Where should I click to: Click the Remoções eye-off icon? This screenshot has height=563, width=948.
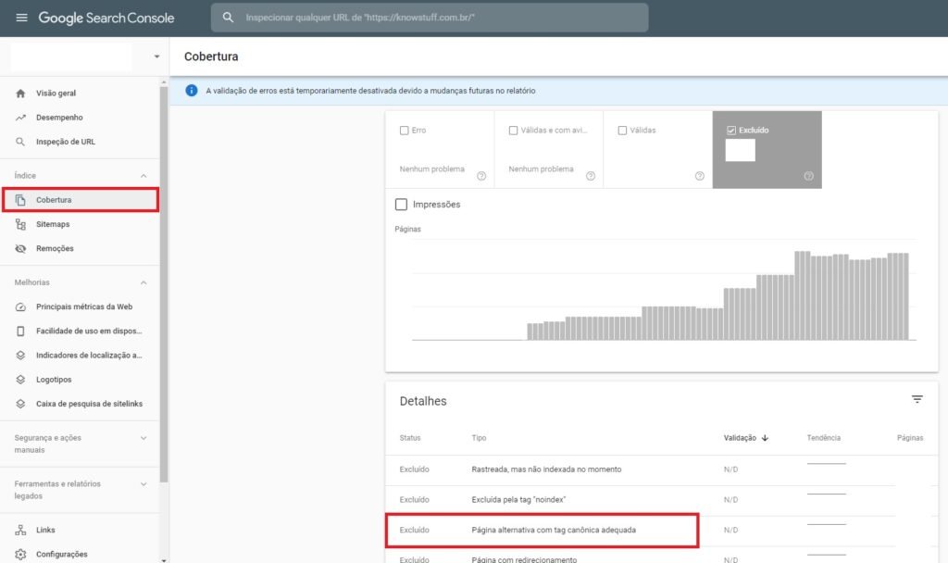[20, 248]
